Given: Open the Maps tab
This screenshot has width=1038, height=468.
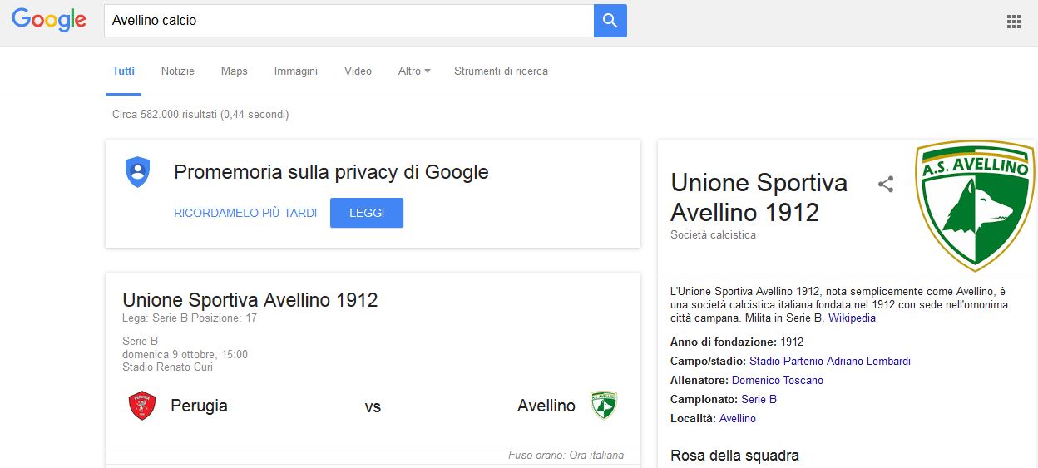Looking at the screenshot, I should (235, 71).
